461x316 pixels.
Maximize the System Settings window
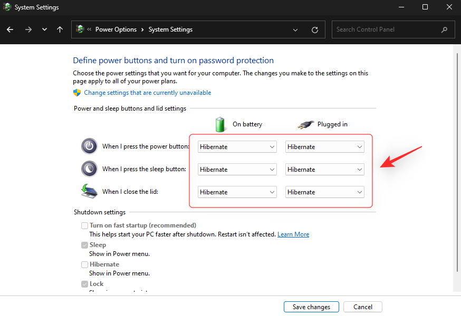[x=425, y=7]
